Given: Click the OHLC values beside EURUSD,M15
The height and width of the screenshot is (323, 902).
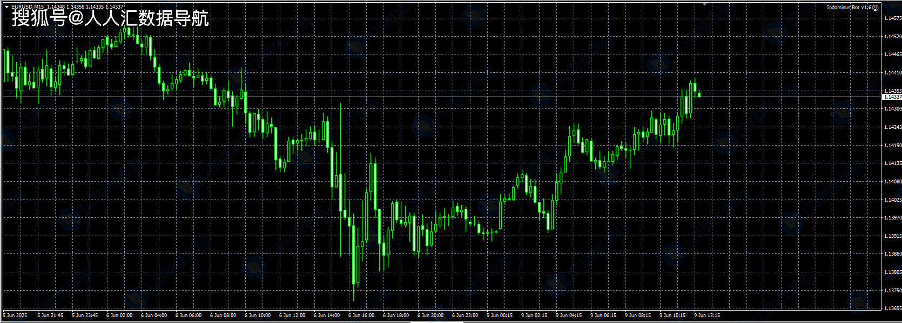Looking at the screenshot, I should click(x=85, y=7).
